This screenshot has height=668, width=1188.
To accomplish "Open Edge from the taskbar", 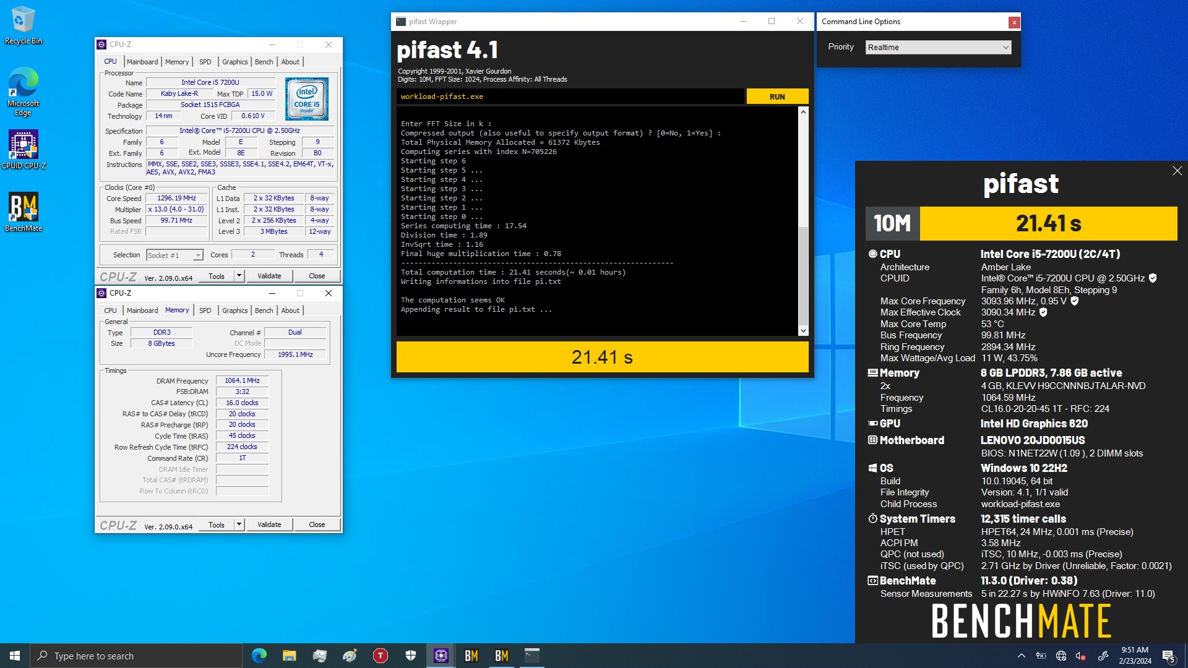I will click(x=259, y=656).
